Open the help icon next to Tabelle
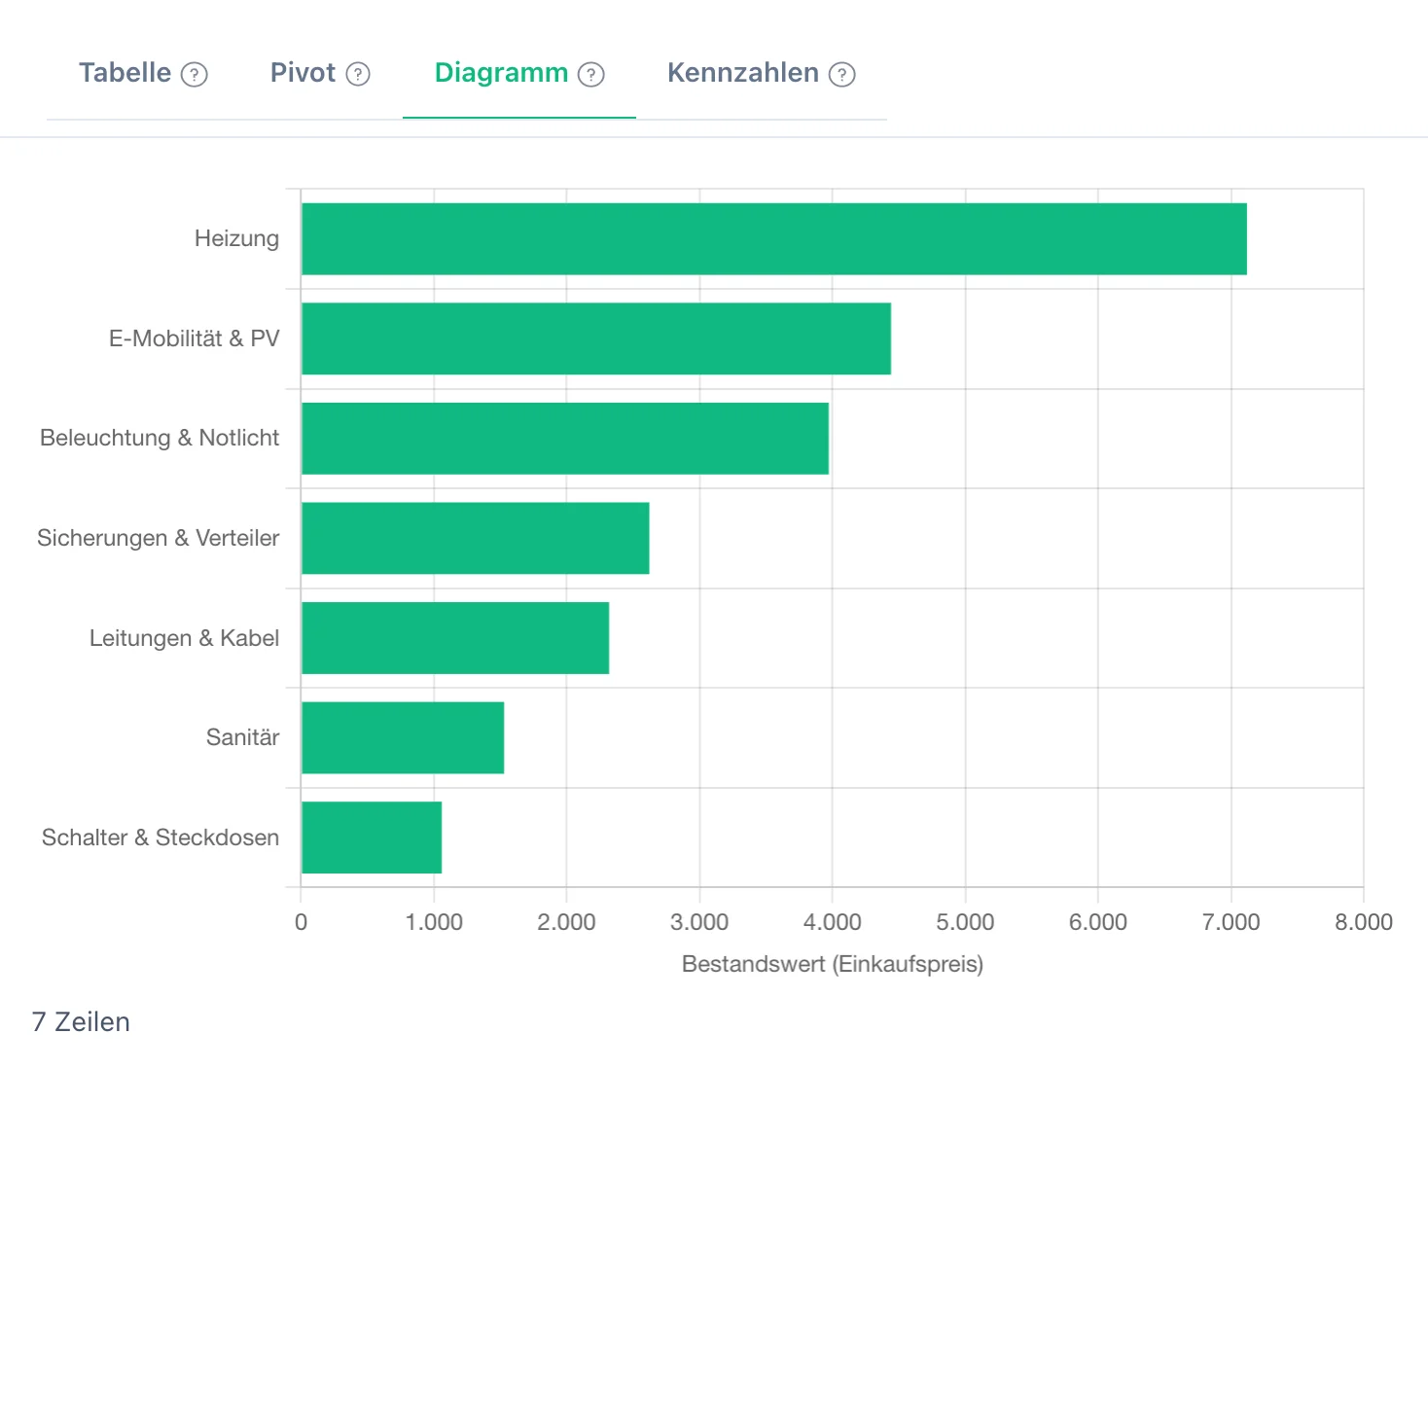1428x1426 pixels. (x=195, y=74)
